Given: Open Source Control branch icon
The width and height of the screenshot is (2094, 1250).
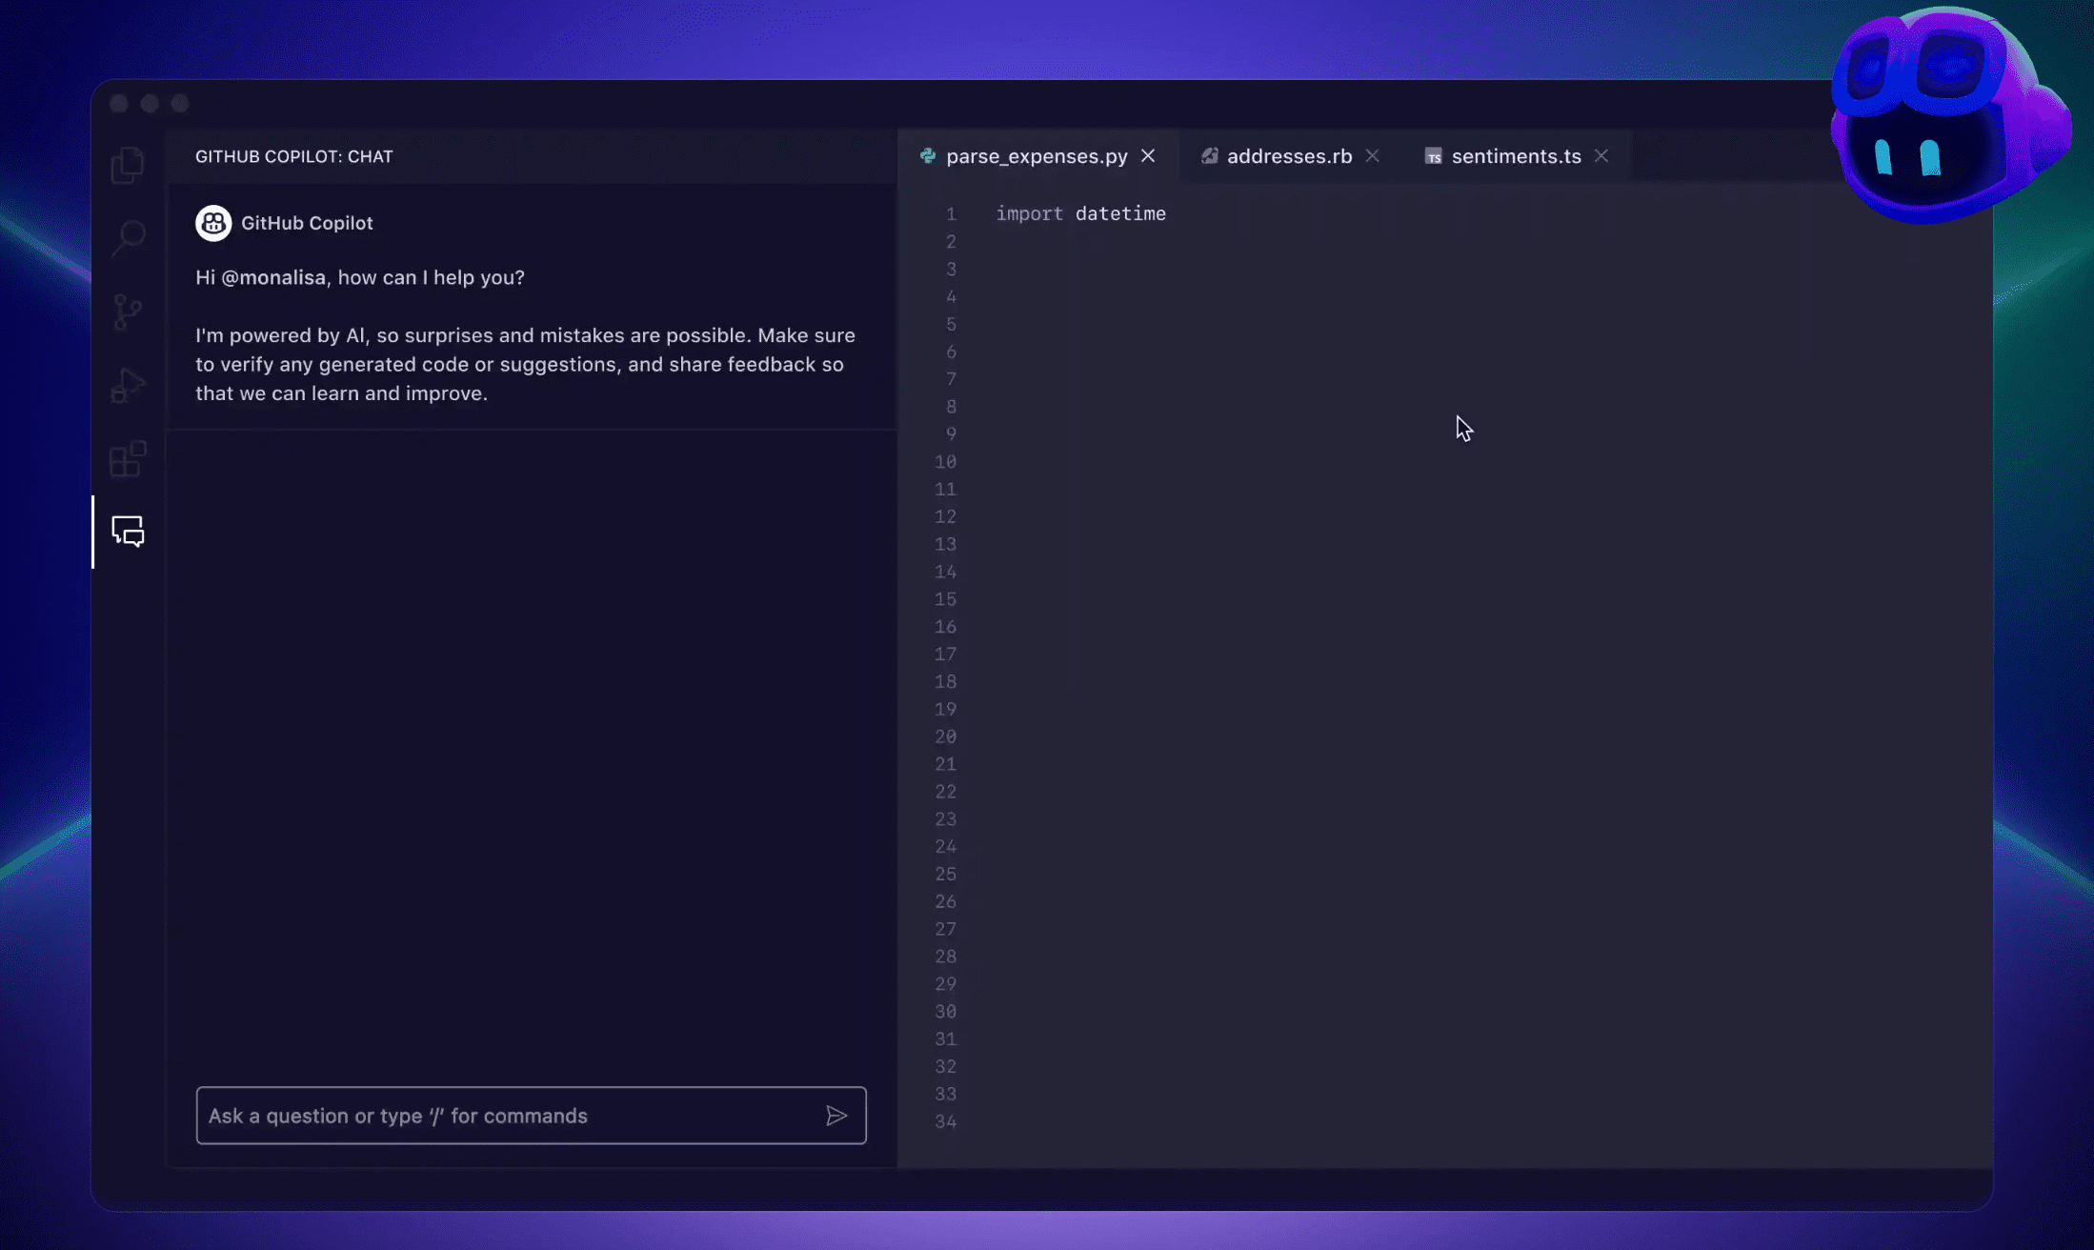Looking at the screenshot, I should tap(128, 312).
